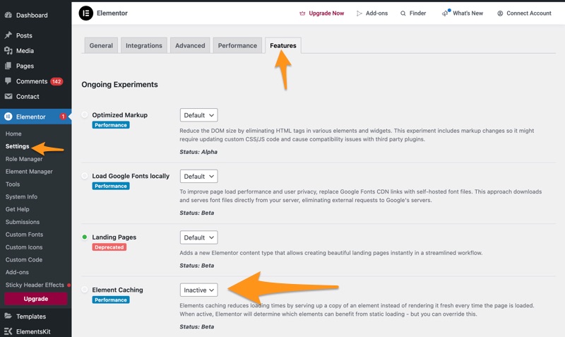
Task: Open Custom Code in sidebar
Action: tap(24, 260)
